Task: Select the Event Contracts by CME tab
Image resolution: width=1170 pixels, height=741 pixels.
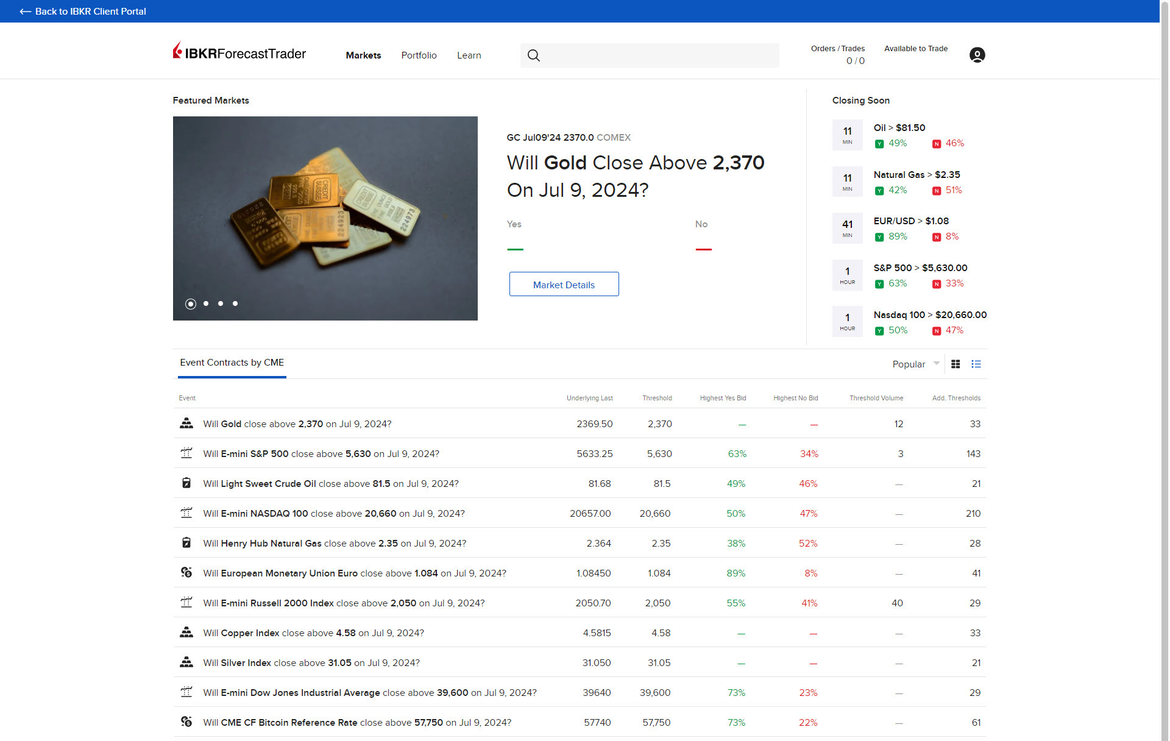Action: (232, 363)
